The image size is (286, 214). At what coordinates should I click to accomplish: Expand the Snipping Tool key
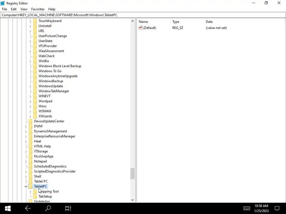click(30, 191)
